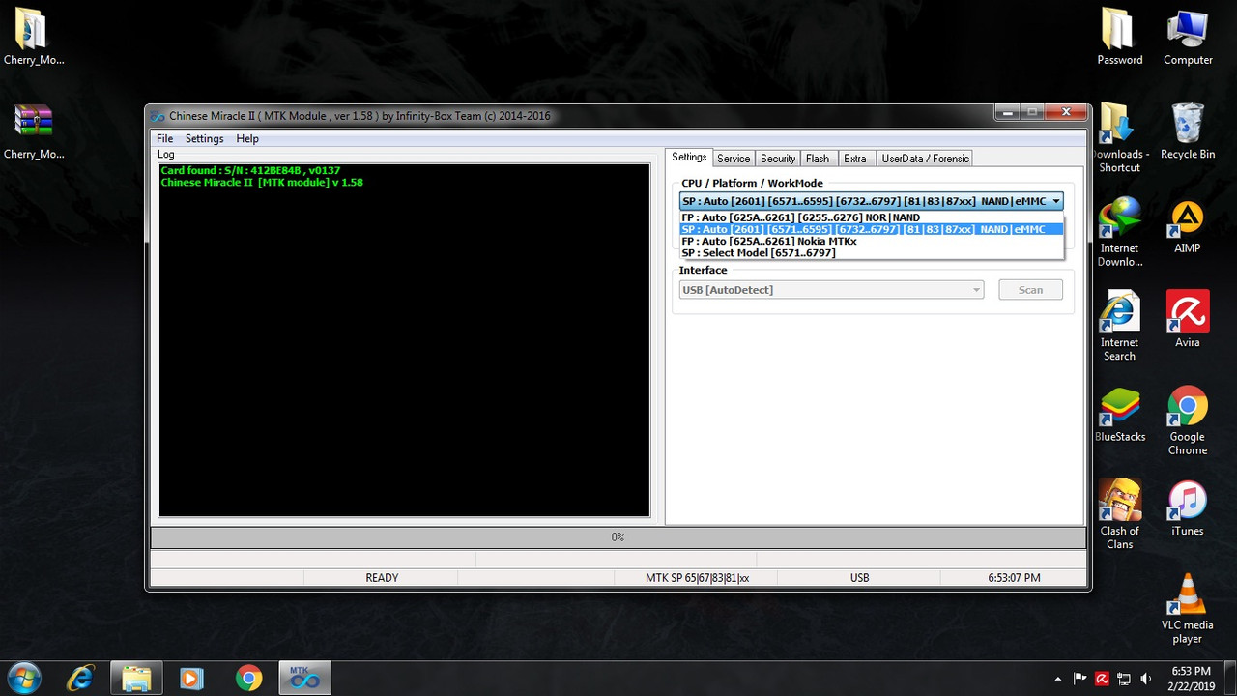1237x696 pixels.
Task: Open the taskbar clock and date
Action: tap(1190, 678)
